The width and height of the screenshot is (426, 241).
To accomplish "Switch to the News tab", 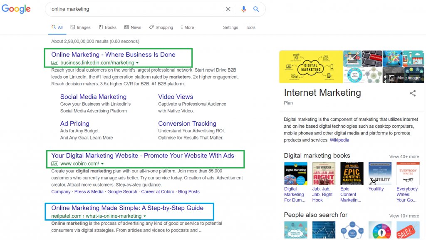I will coord(133,27).
